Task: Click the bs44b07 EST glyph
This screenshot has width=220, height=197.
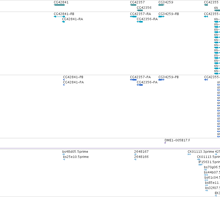Action: click(x=206, y=175)
